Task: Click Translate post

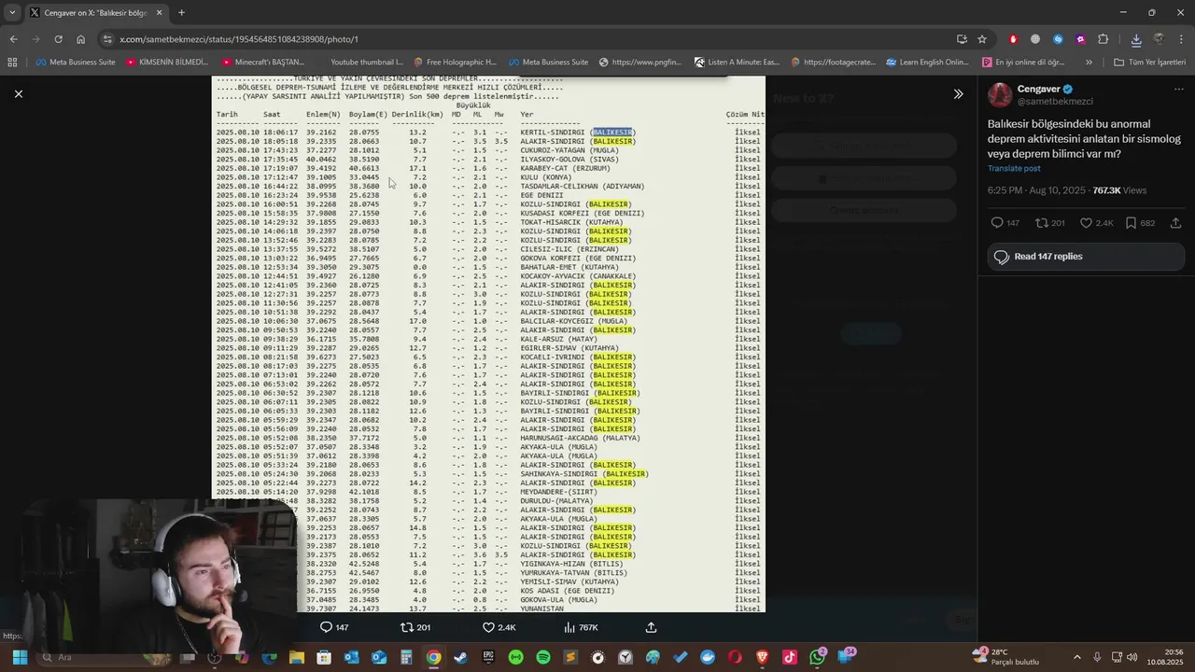Action: 1014,168
